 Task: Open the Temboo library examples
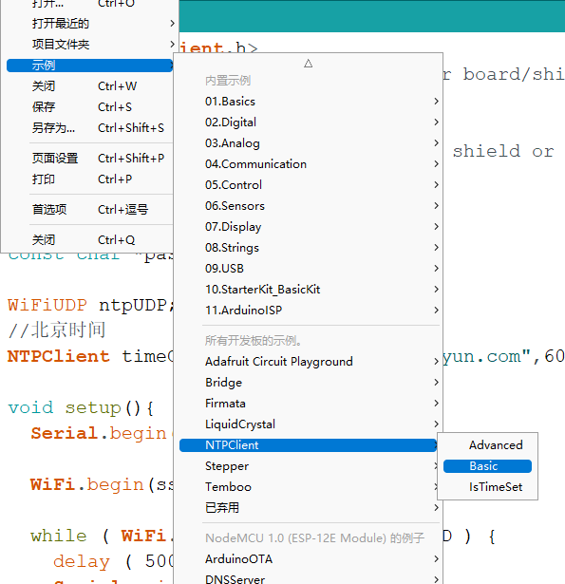pos(308,487)
